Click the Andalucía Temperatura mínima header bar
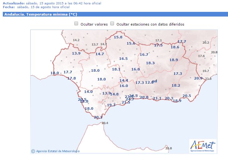The width and height of the screenshot is (228, 159). click(x=114, y=14)
